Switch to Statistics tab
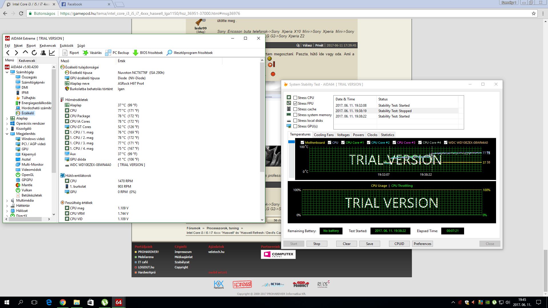548x308 pixels. click(387, 135)
